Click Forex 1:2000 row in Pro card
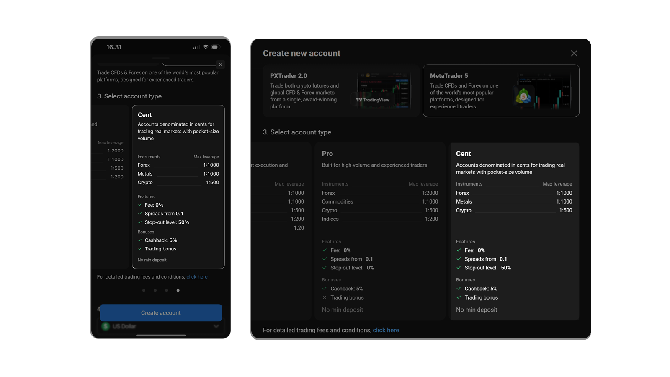This screenshot has width=670, height=377. pos(380,193)
